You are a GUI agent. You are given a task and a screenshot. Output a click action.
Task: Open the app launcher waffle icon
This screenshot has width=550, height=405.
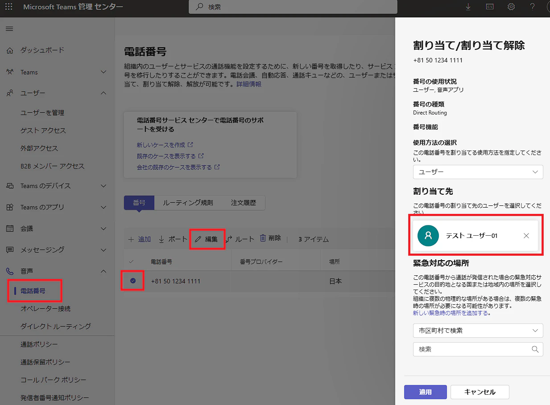tap(8, 7)
